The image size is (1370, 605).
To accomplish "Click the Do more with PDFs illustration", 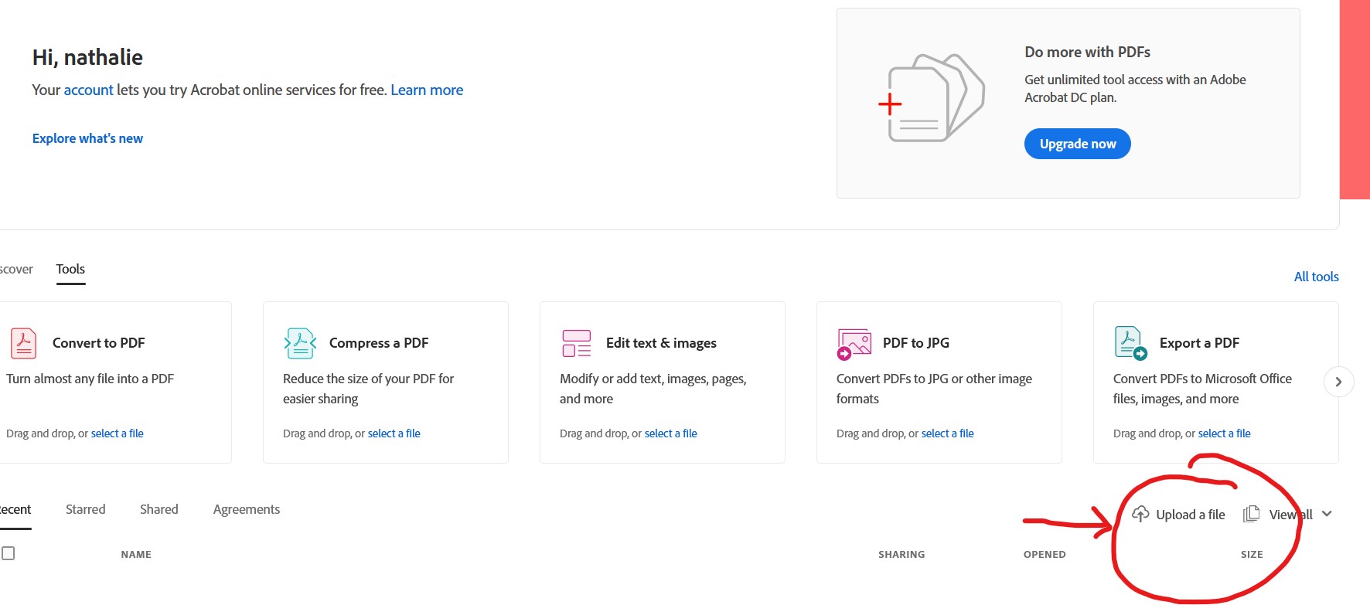I will pos(931,99).
